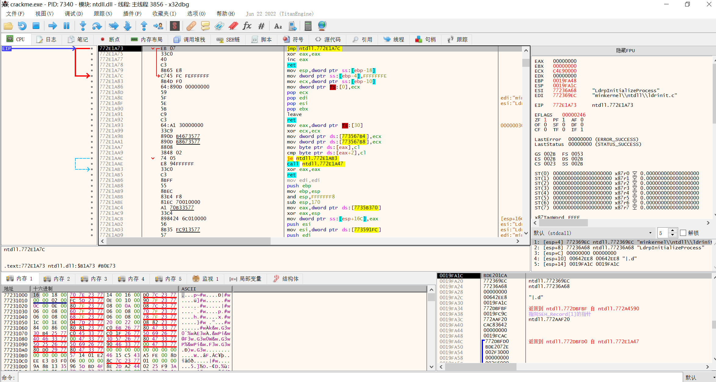The height and width of the screenshot is (382, 716).
Task: Click the command input field
Action: click(x=350, y=378)
